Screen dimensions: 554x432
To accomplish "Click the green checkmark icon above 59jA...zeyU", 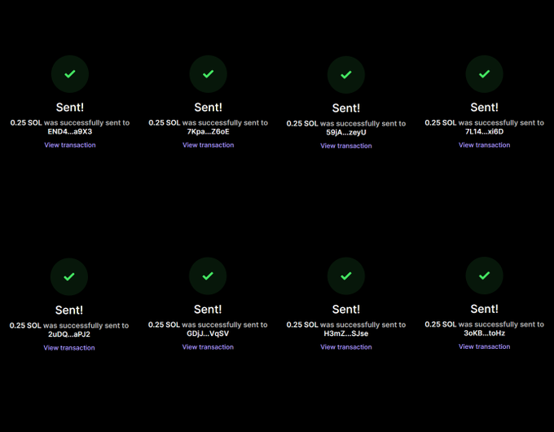I will (346, 75).
